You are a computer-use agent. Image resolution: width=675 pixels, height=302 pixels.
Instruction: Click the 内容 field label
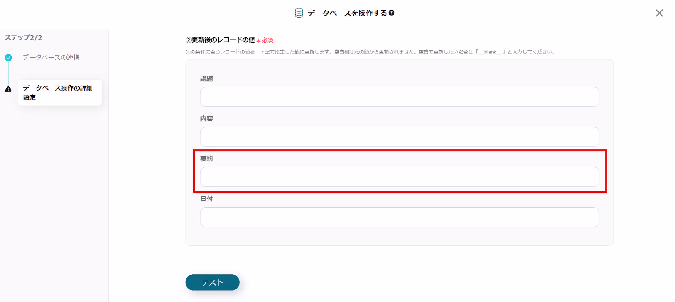[x=207, y=119]
